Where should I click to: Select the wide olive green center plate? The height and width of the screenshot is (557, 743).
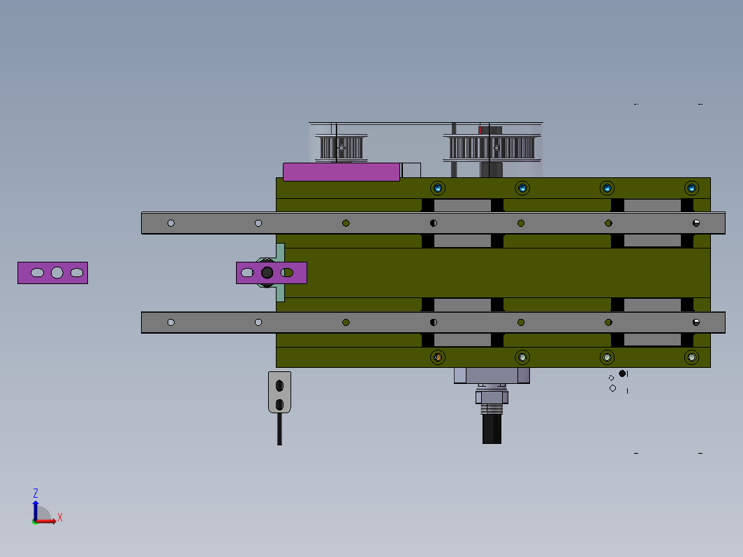496,273
